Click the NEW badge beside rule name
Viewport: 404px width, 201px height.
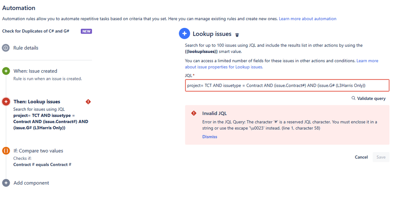click(x=86, y=31)
